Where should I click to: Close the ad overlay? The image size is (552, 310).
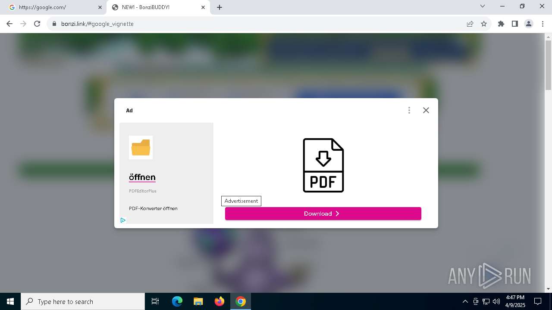426,110
